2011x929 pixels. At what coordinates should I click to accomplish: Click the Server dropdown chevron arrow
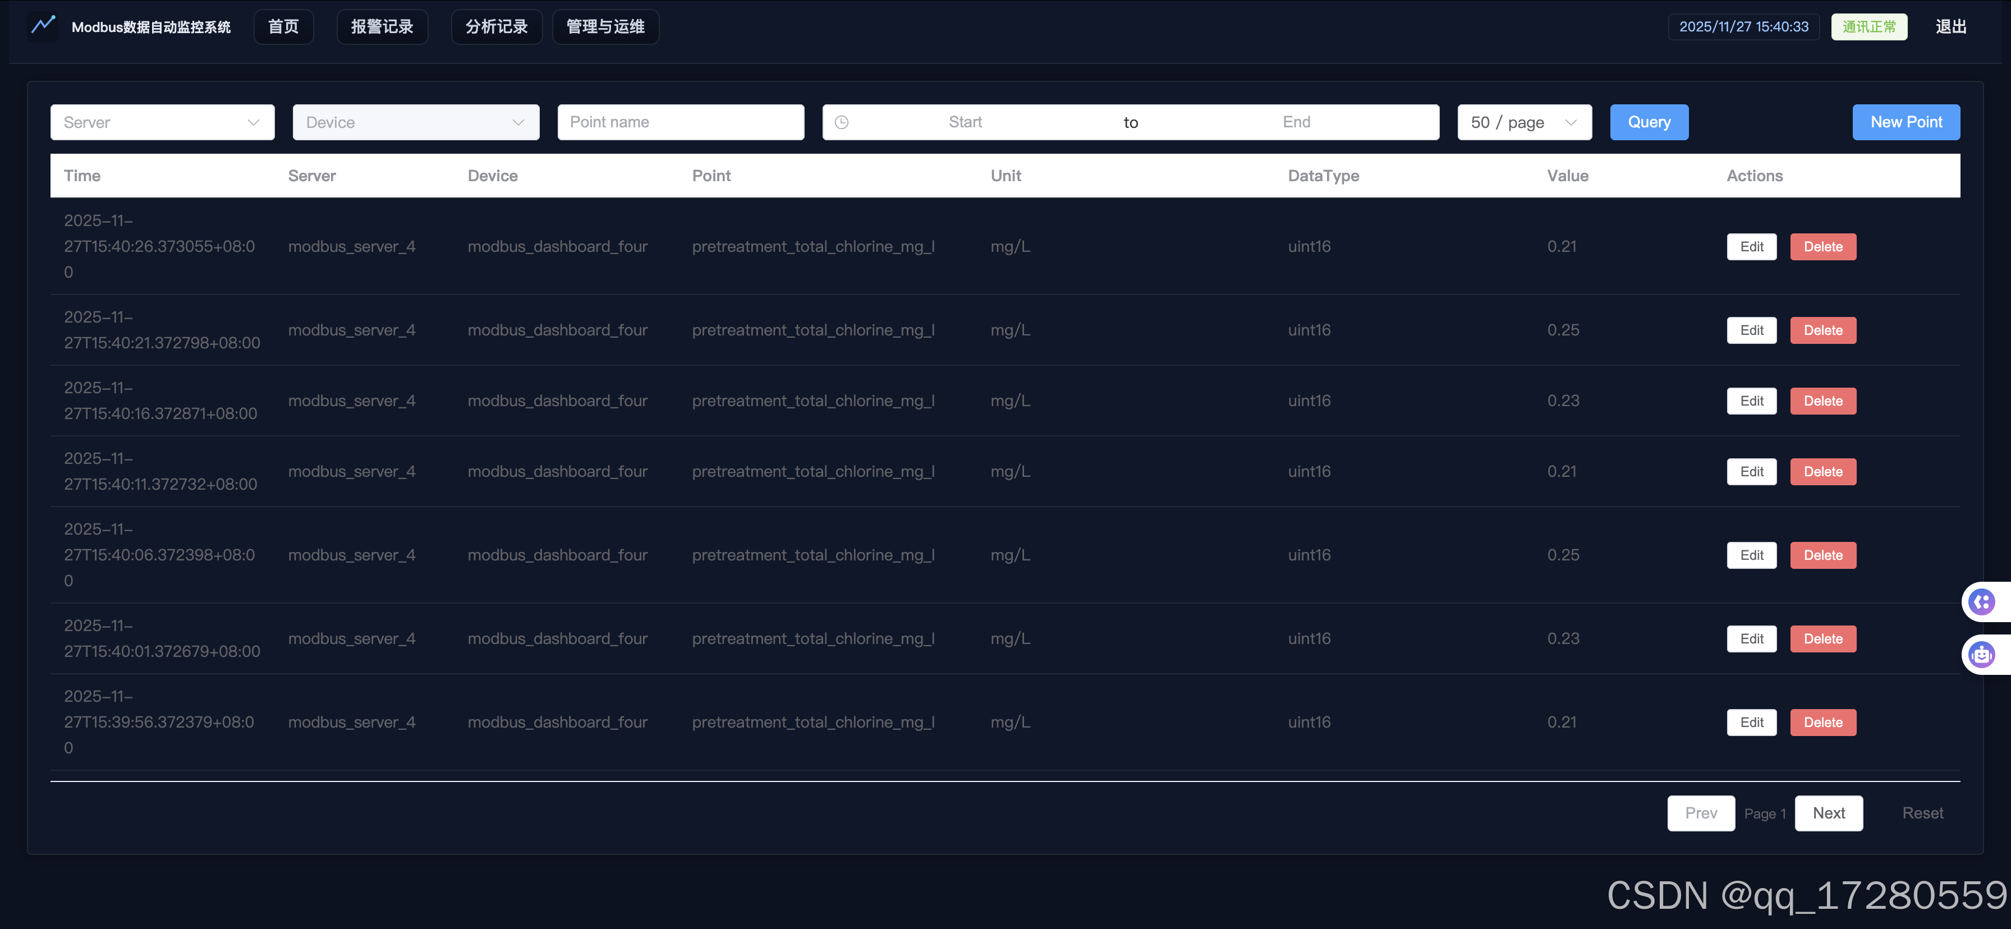click(x=253, y=122)
